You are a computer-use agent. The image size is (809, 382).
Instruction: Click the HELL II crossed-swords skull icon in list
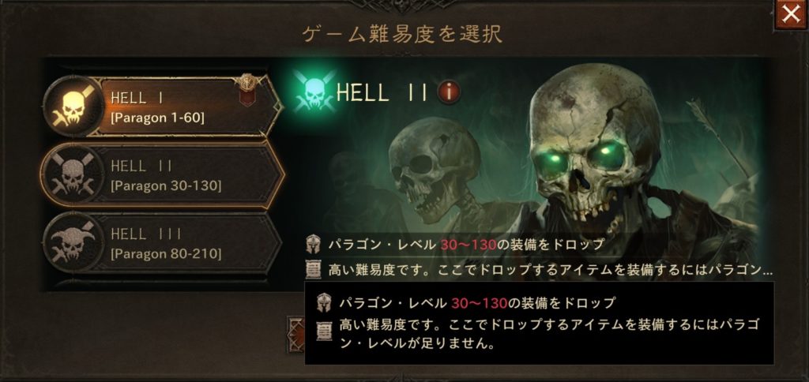(x=73, y=174)
